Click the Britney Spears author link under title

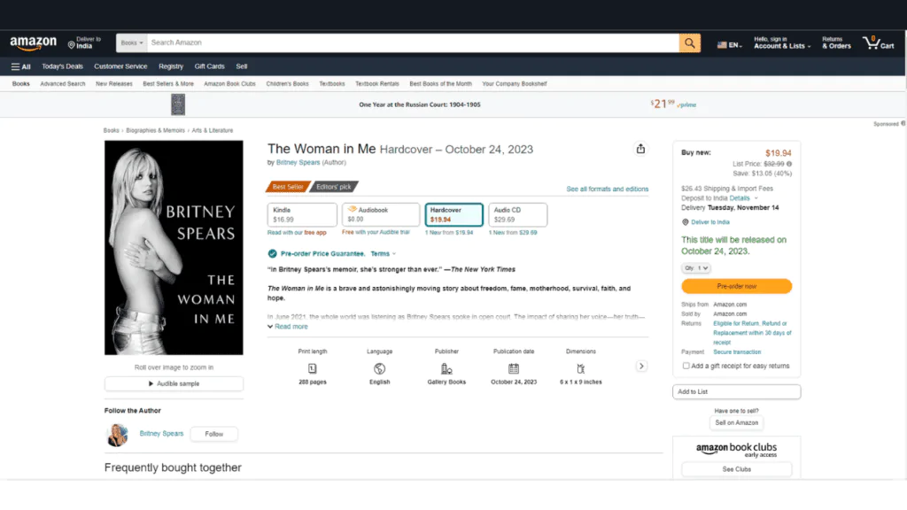[x=298, y=163]
